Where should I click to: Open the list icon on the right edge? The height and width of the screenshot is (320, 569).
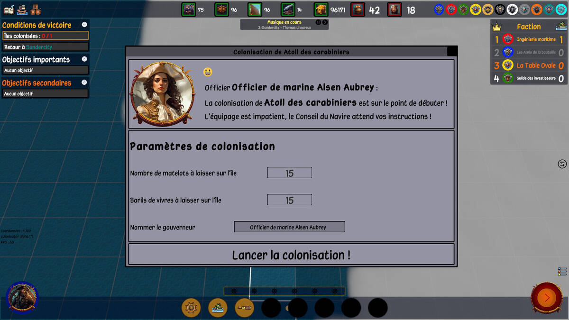click(562, 272)
